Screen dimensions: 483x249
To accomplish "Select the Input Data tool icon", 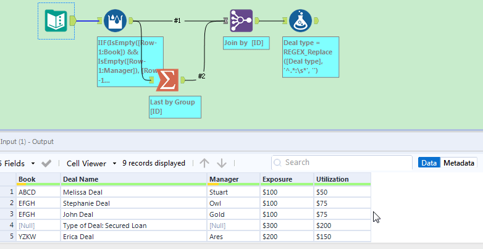I will click(56, 20).
